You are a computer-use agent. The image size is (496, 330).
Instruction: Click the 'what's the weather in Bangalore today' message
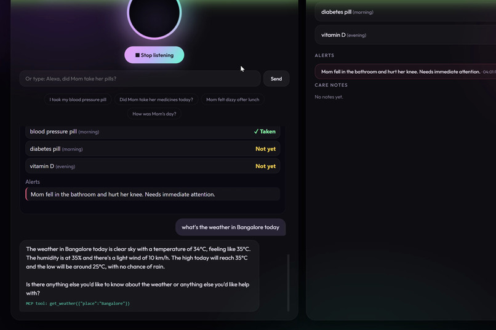tap(230, 227)
